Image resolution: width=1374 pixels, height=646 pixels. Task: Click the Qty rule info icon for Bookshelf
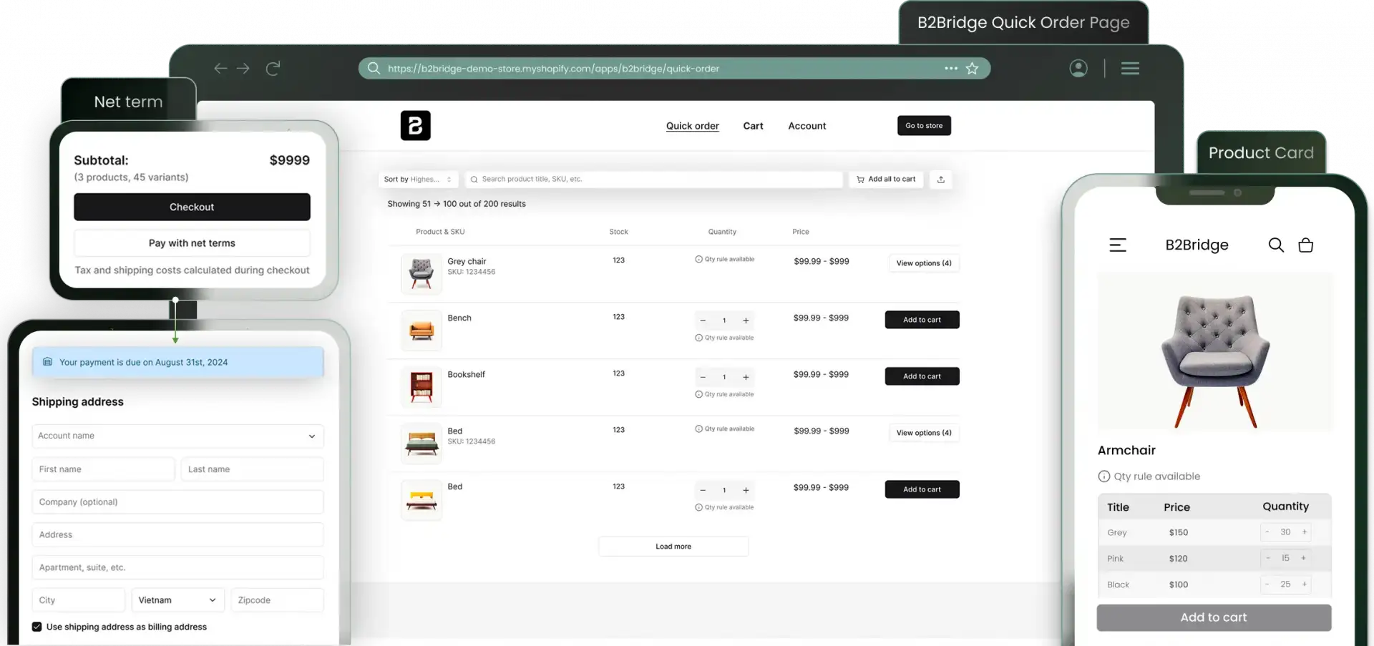pos(698,394)
